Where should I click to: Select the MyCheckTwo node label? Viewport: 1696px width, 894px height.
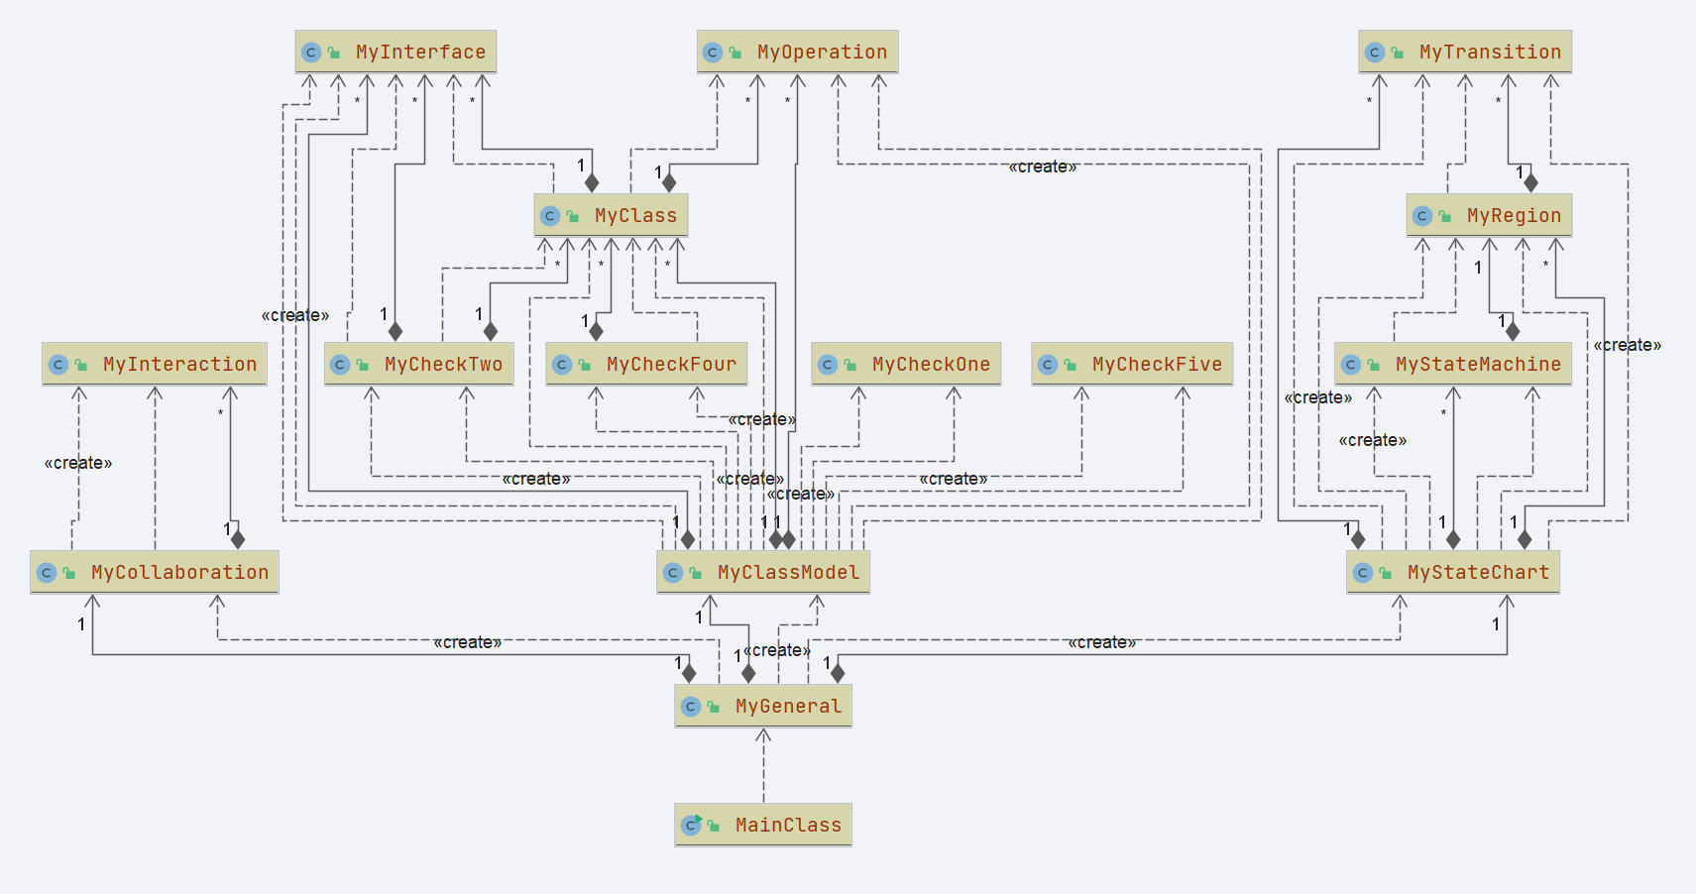(x=443, y=365)
